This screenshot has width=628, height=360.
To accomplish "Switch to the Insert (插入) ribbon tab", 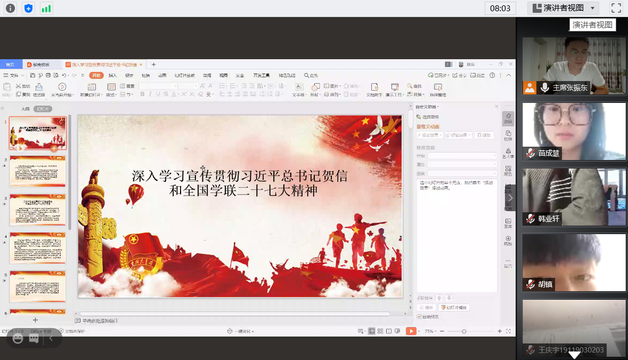I will (113, 75).
